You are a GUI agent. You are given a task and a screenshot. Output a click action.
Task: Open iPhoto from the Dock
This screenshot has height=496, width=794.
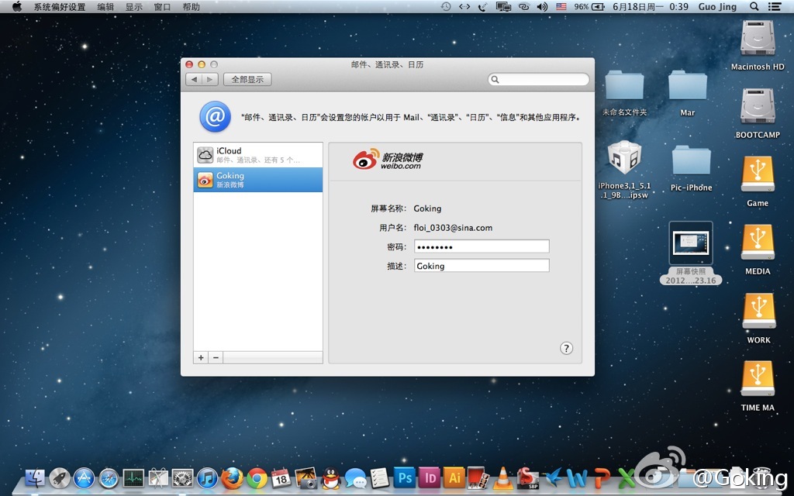306,477
